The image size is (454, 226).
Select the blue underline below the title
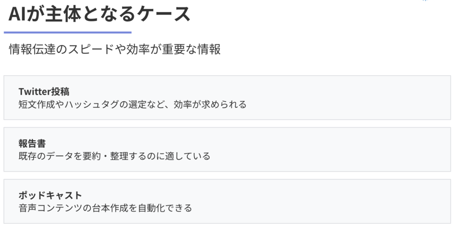coord(67,33)
